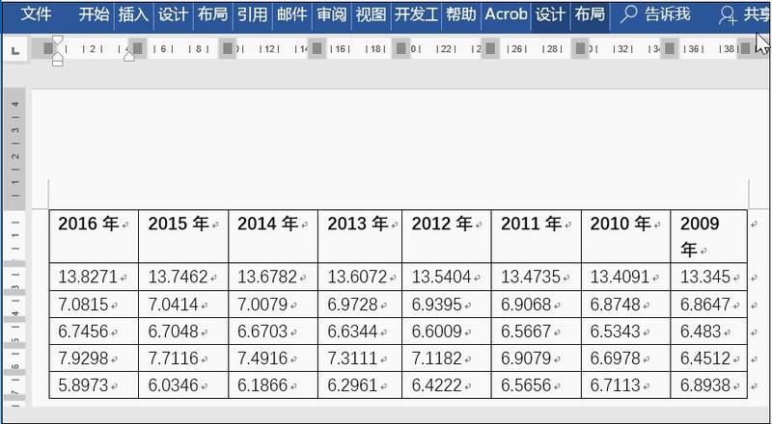This screenshot has width=772, height=424.
Task: Click the cell containing 6.7456
Action: pos(94,331)
